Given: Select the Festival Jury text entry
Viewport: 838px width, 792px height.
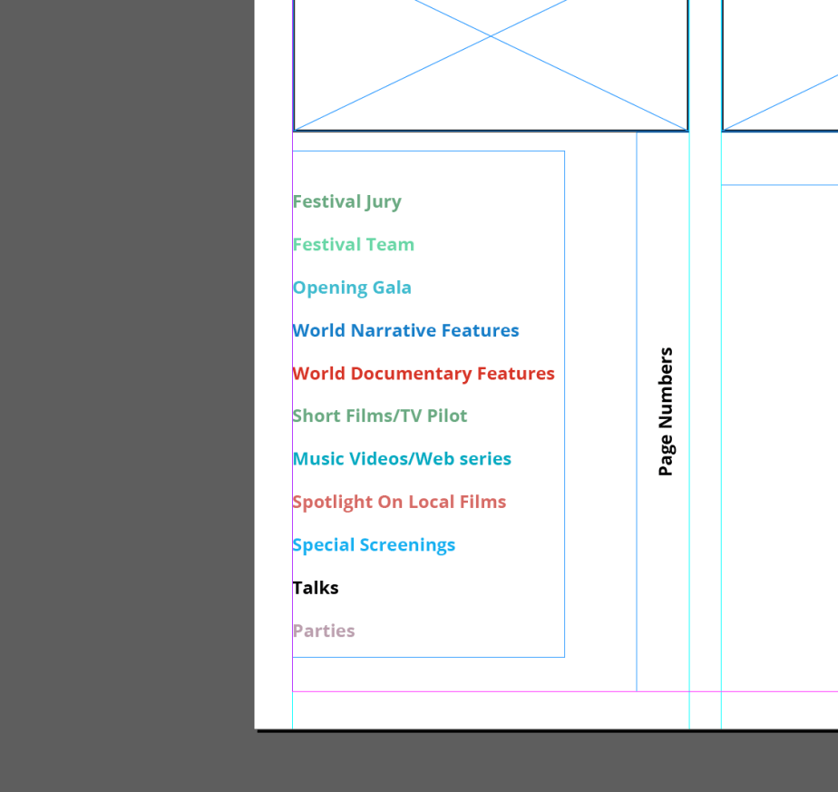Looking at the screenshot, I should (x=346, y=201).
